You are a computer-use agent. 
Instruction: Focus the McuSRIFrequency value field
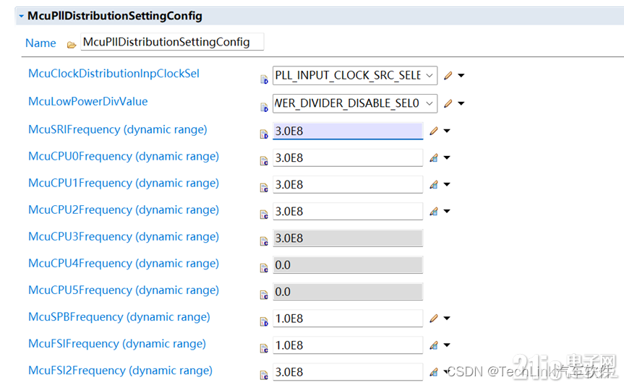347,131
